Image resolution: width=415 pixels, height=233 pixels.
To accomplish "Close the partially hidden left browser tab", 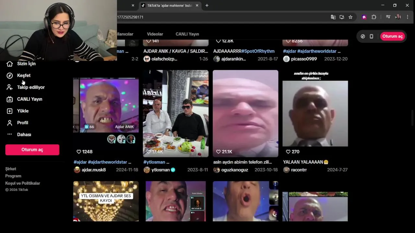I will coord(133,6).
